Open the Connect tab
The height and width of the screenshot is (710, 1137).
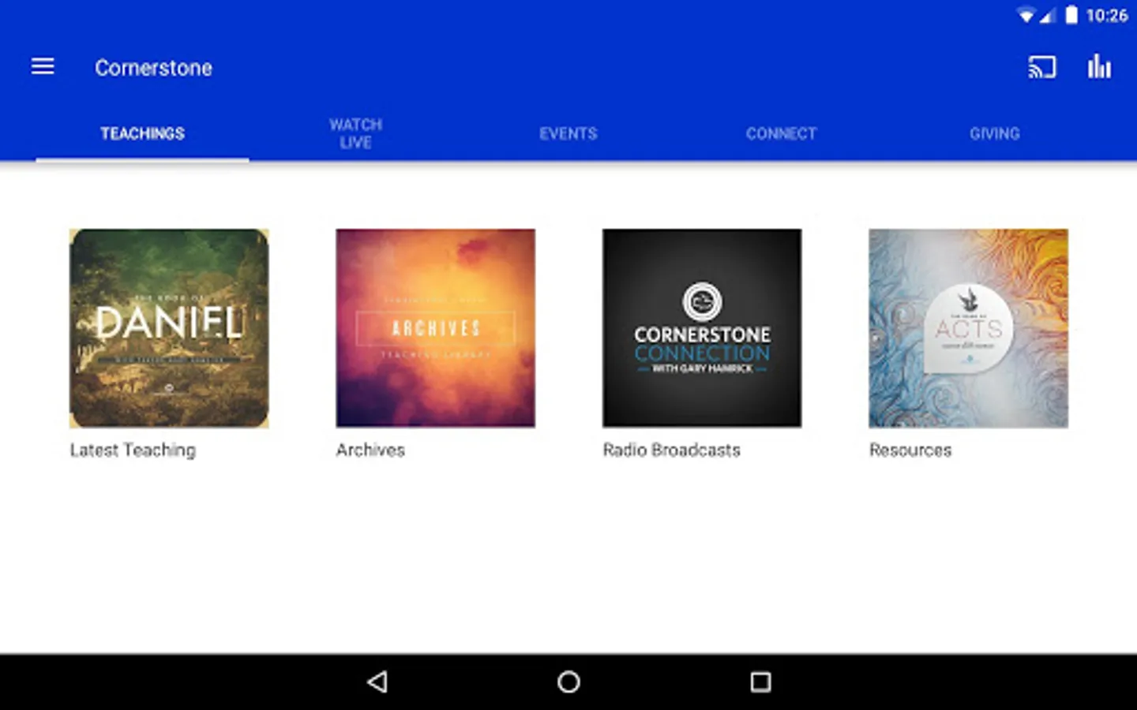pyautogui.click(x=782, y=133)
